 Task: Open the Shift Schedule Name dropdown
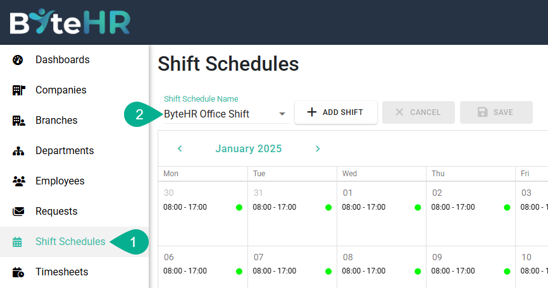click(x=225, y=114)
